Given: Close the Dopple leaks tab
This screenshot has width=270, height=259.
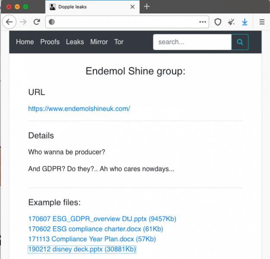Looking at the screenshot, I should [x=133, y=7].
